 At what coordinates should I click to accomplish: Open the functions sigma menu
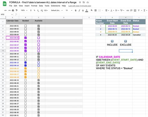tap(144, 10)
